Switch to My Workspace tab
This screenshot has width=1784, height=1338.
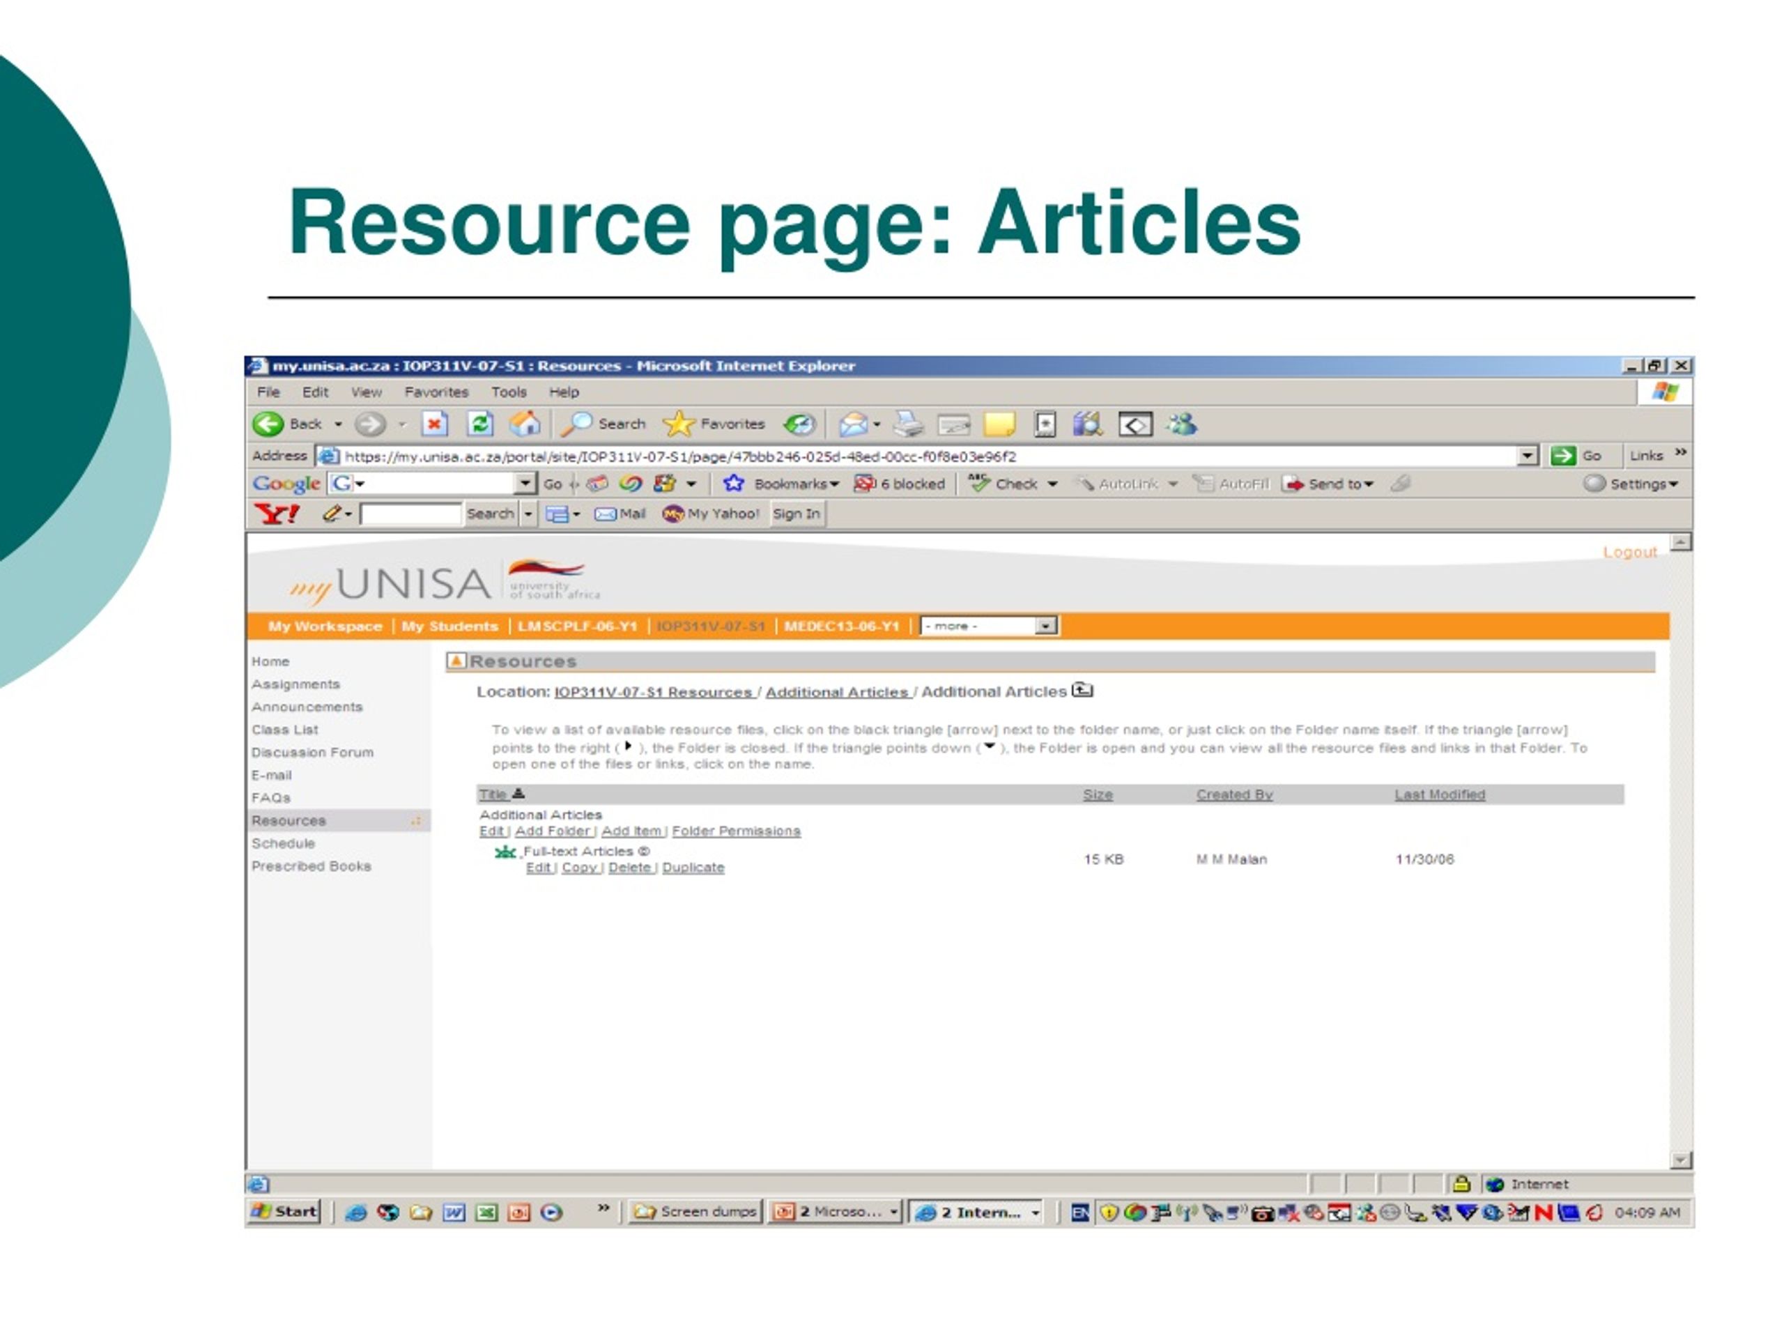[x=325, y=626]
